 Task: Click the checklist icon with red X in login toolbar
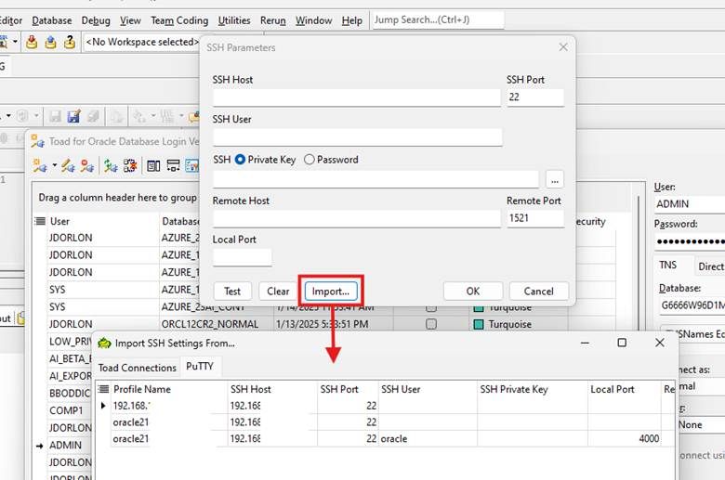pyautogui.click(x=130, y=165)
